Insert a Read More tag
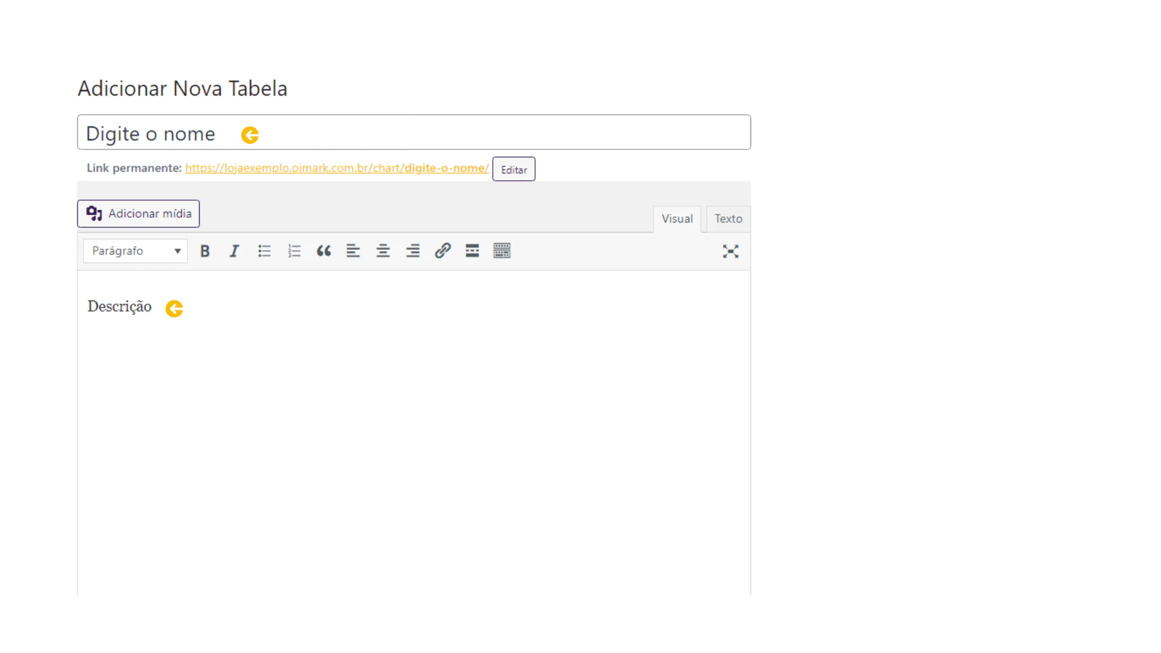The height and width of the screenshot is (653, 1161). click(x=472, y=251)
